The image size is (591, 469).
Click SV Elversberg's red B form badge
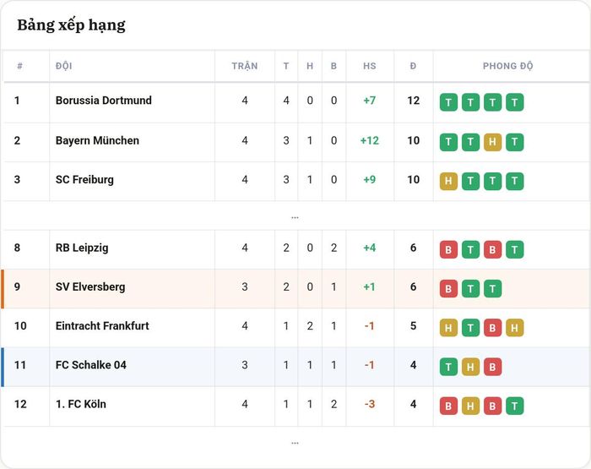[448, 289]
